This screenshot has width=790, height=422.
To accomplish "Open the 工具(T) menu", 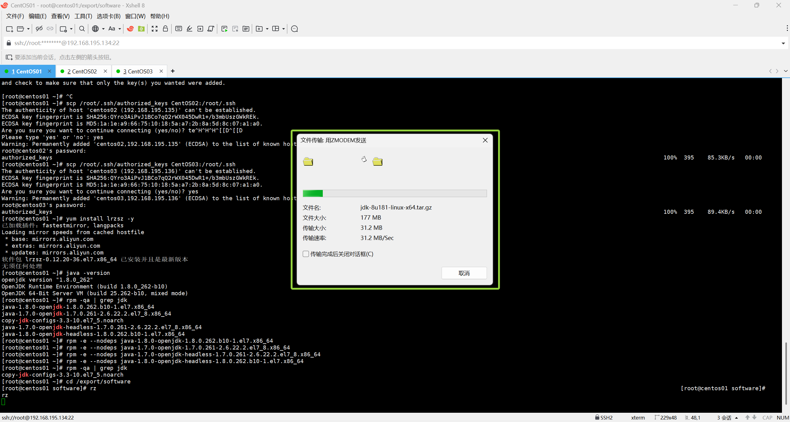I will pyautogui.click(x=83, y=16).
